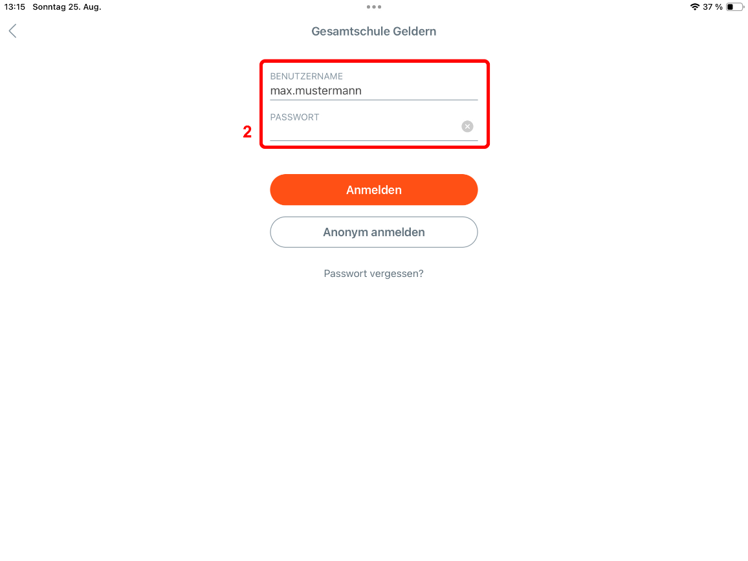The width and height of the screenshot is (748, 561).
Task: Go back using the left chevron arrow
Action: click(13, 31)
